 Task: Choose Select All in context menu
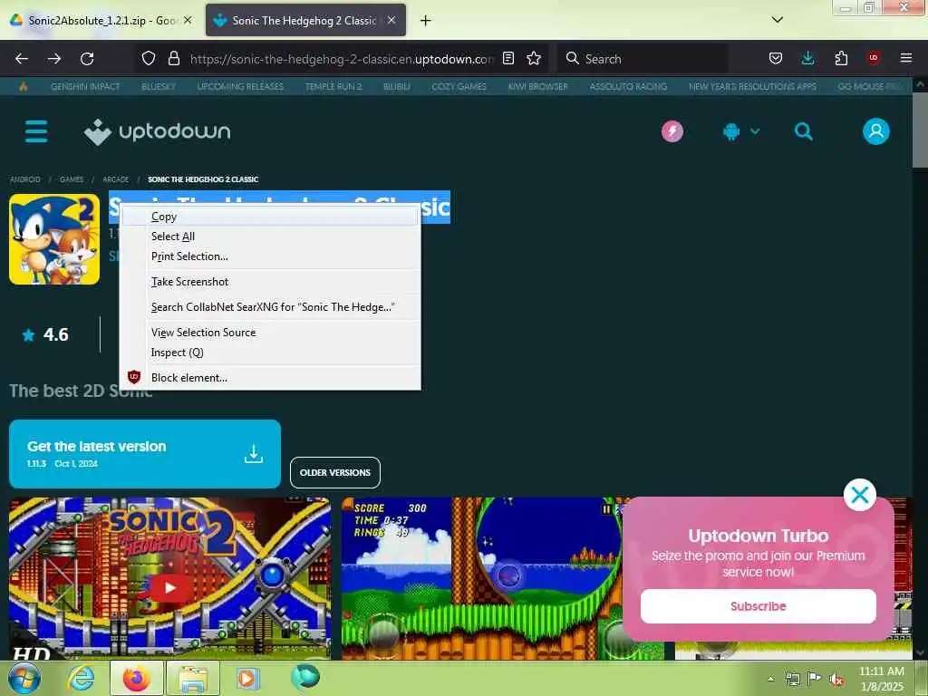tap(270, 237)
